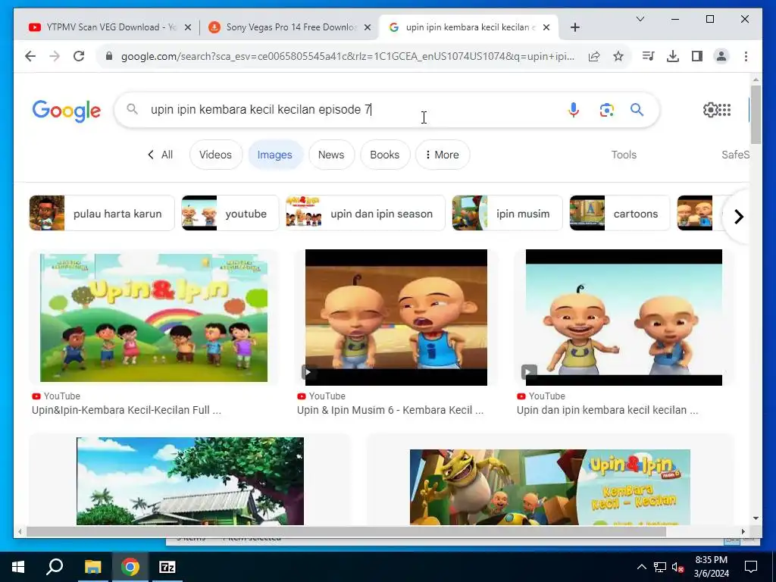Select the News search filter
This screenshot has height=582, width=776.
(331, 155)
